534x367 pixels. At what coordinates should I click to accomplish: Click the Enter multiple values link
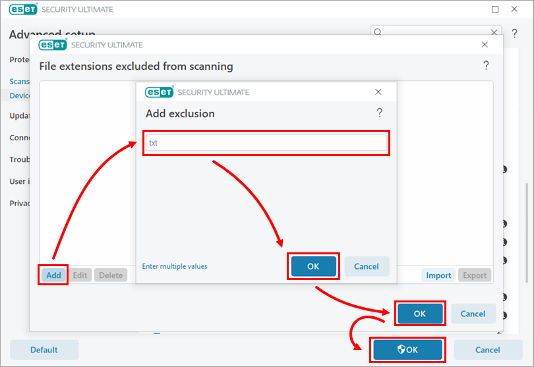point(175,266)
